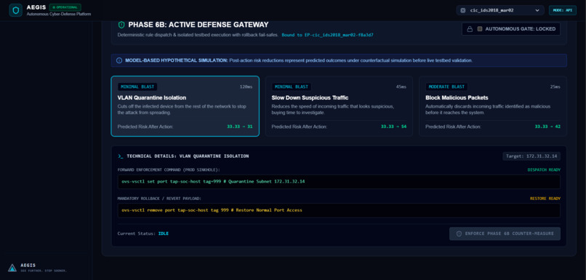Select the Slow Down Suspicious Traffic card
The image size is (586, 280).
339,106
